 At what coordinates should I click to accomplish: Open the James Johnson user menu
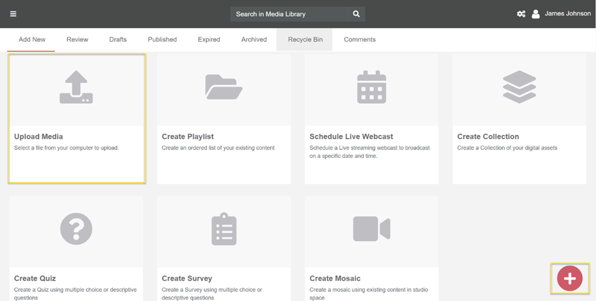click(x=567, y=14)
